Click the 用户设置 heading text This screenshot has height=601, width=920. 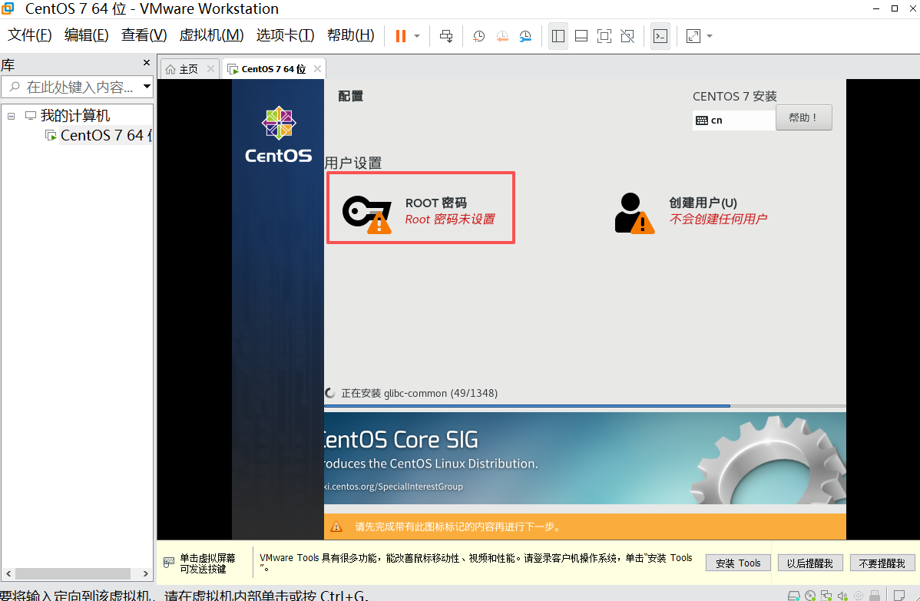352,163
